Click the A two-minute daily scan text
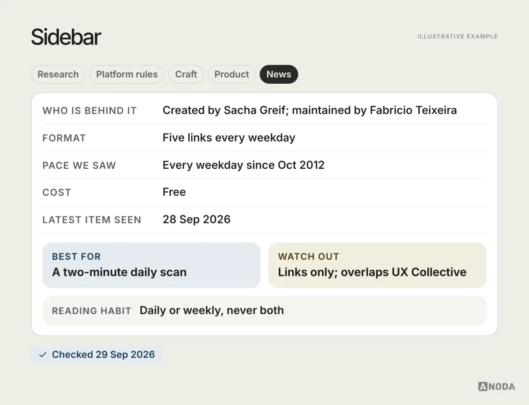This screenshot has width=529, height=405. point(119,272)
